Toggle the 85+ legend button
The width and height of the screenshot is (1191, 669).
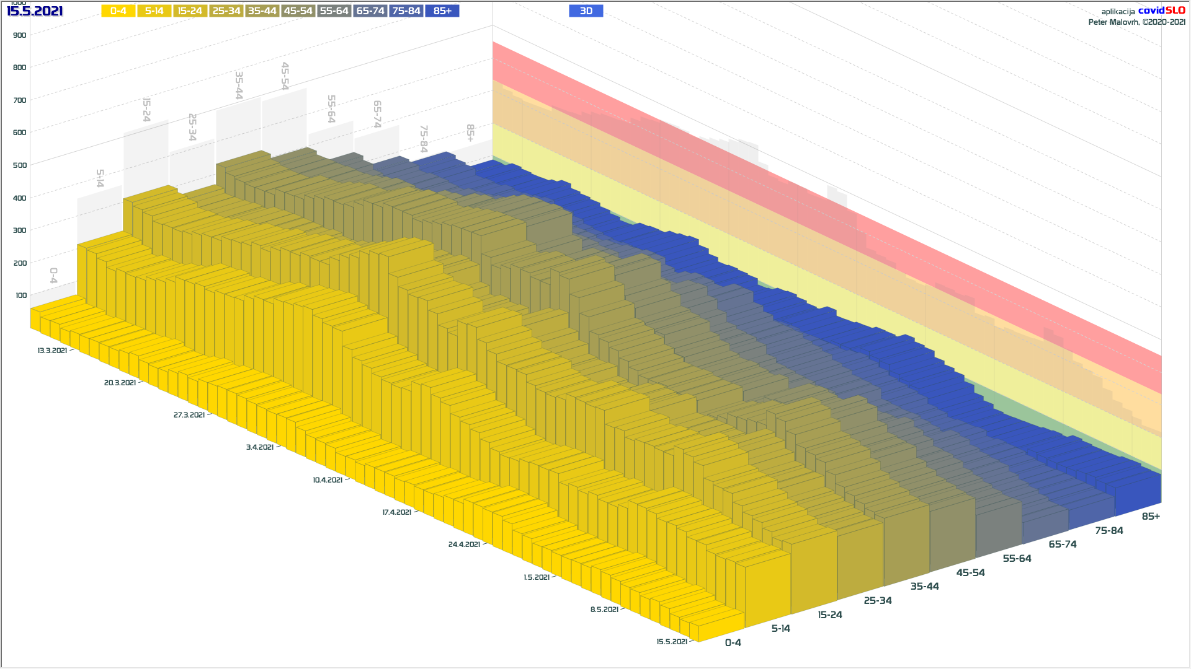[442, 11]
